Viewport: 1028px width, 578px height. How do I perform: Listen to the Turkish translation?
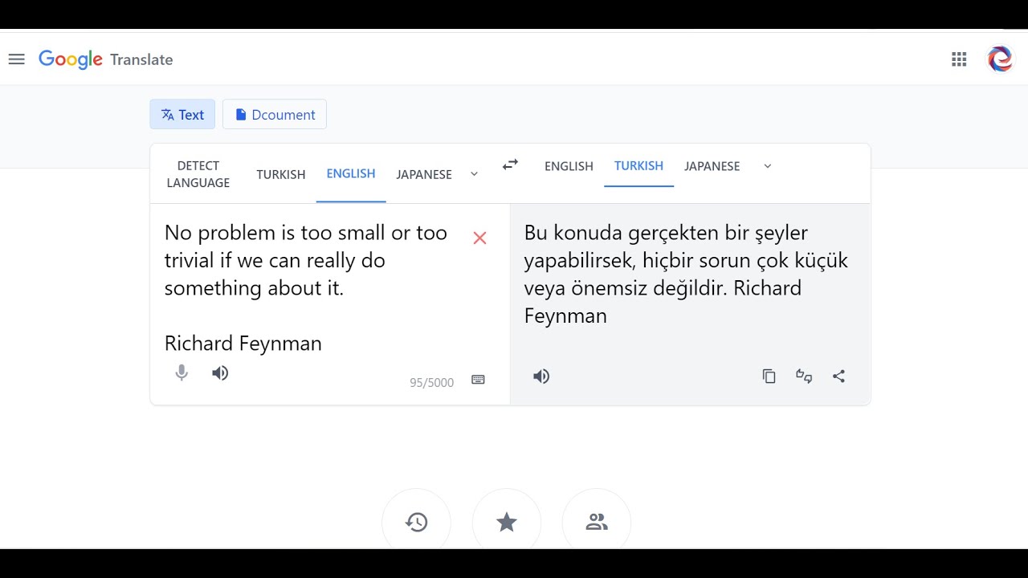coord(541,377)
